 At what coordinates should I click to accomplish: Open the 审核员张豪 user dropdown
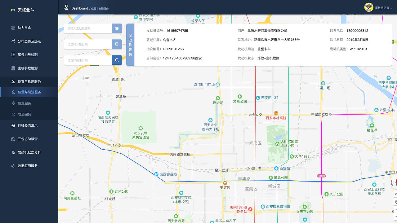click(379, 7)
